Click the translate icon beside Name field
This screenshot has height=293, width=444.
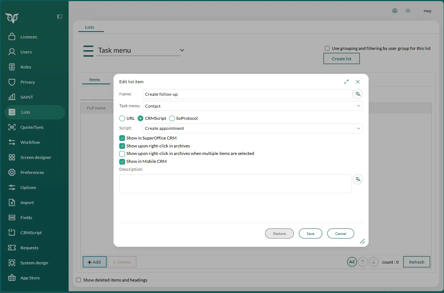[357, 94]
